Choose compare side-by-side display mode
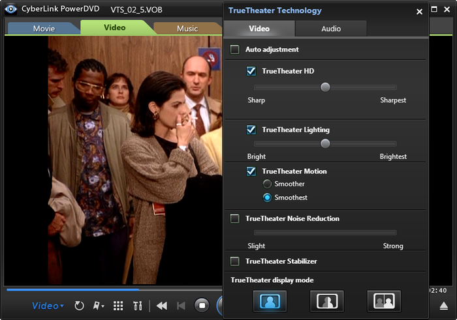457x320 pixels. [384, 301]
